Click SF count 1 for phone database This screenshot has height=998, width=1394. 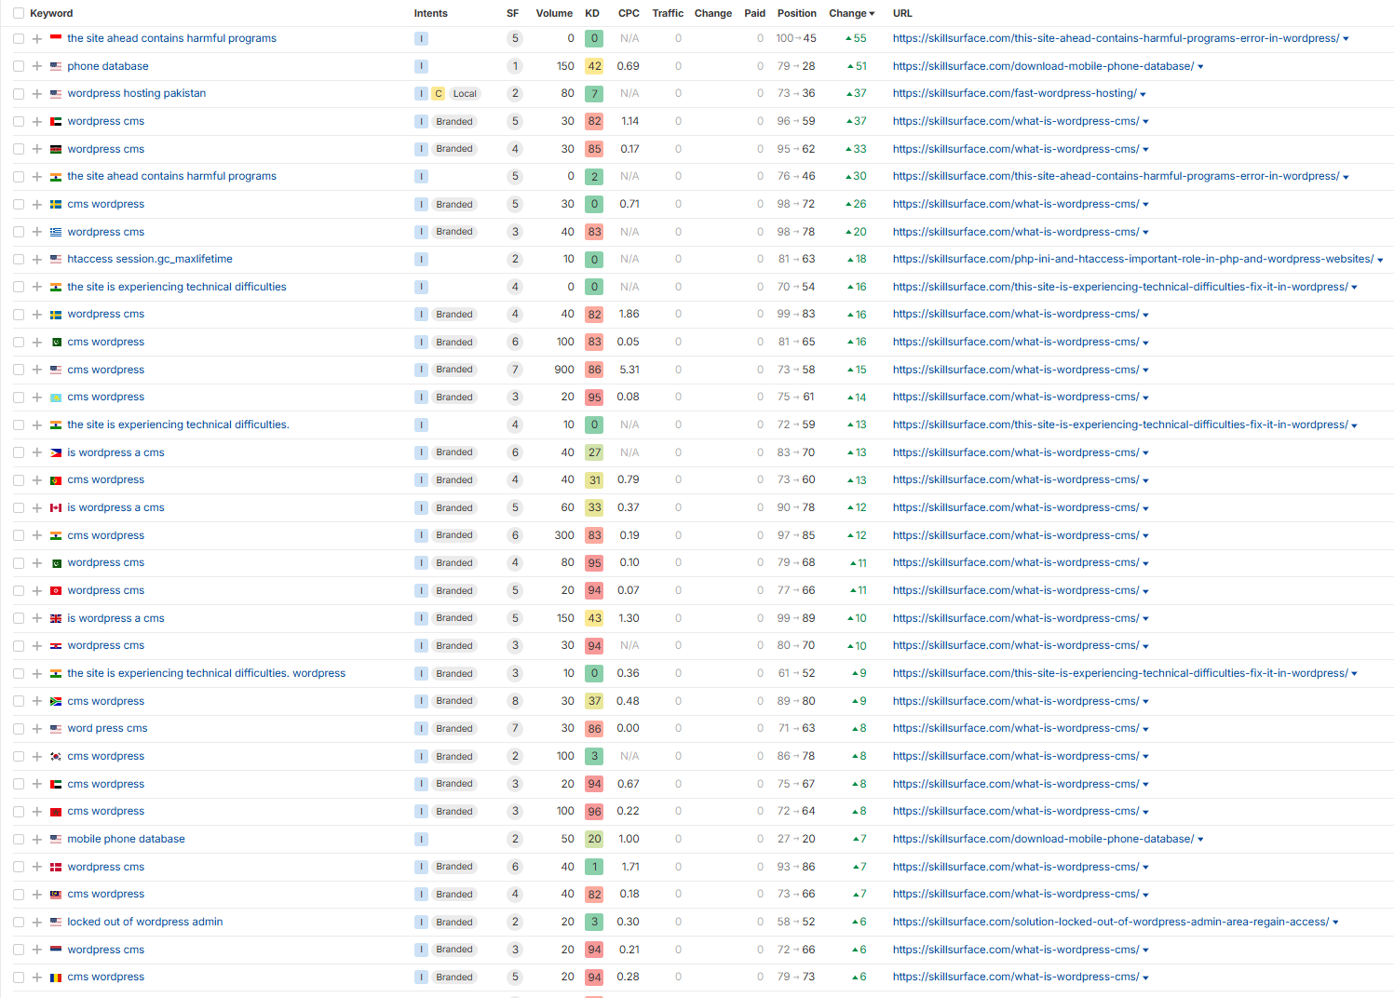[515, 66]
